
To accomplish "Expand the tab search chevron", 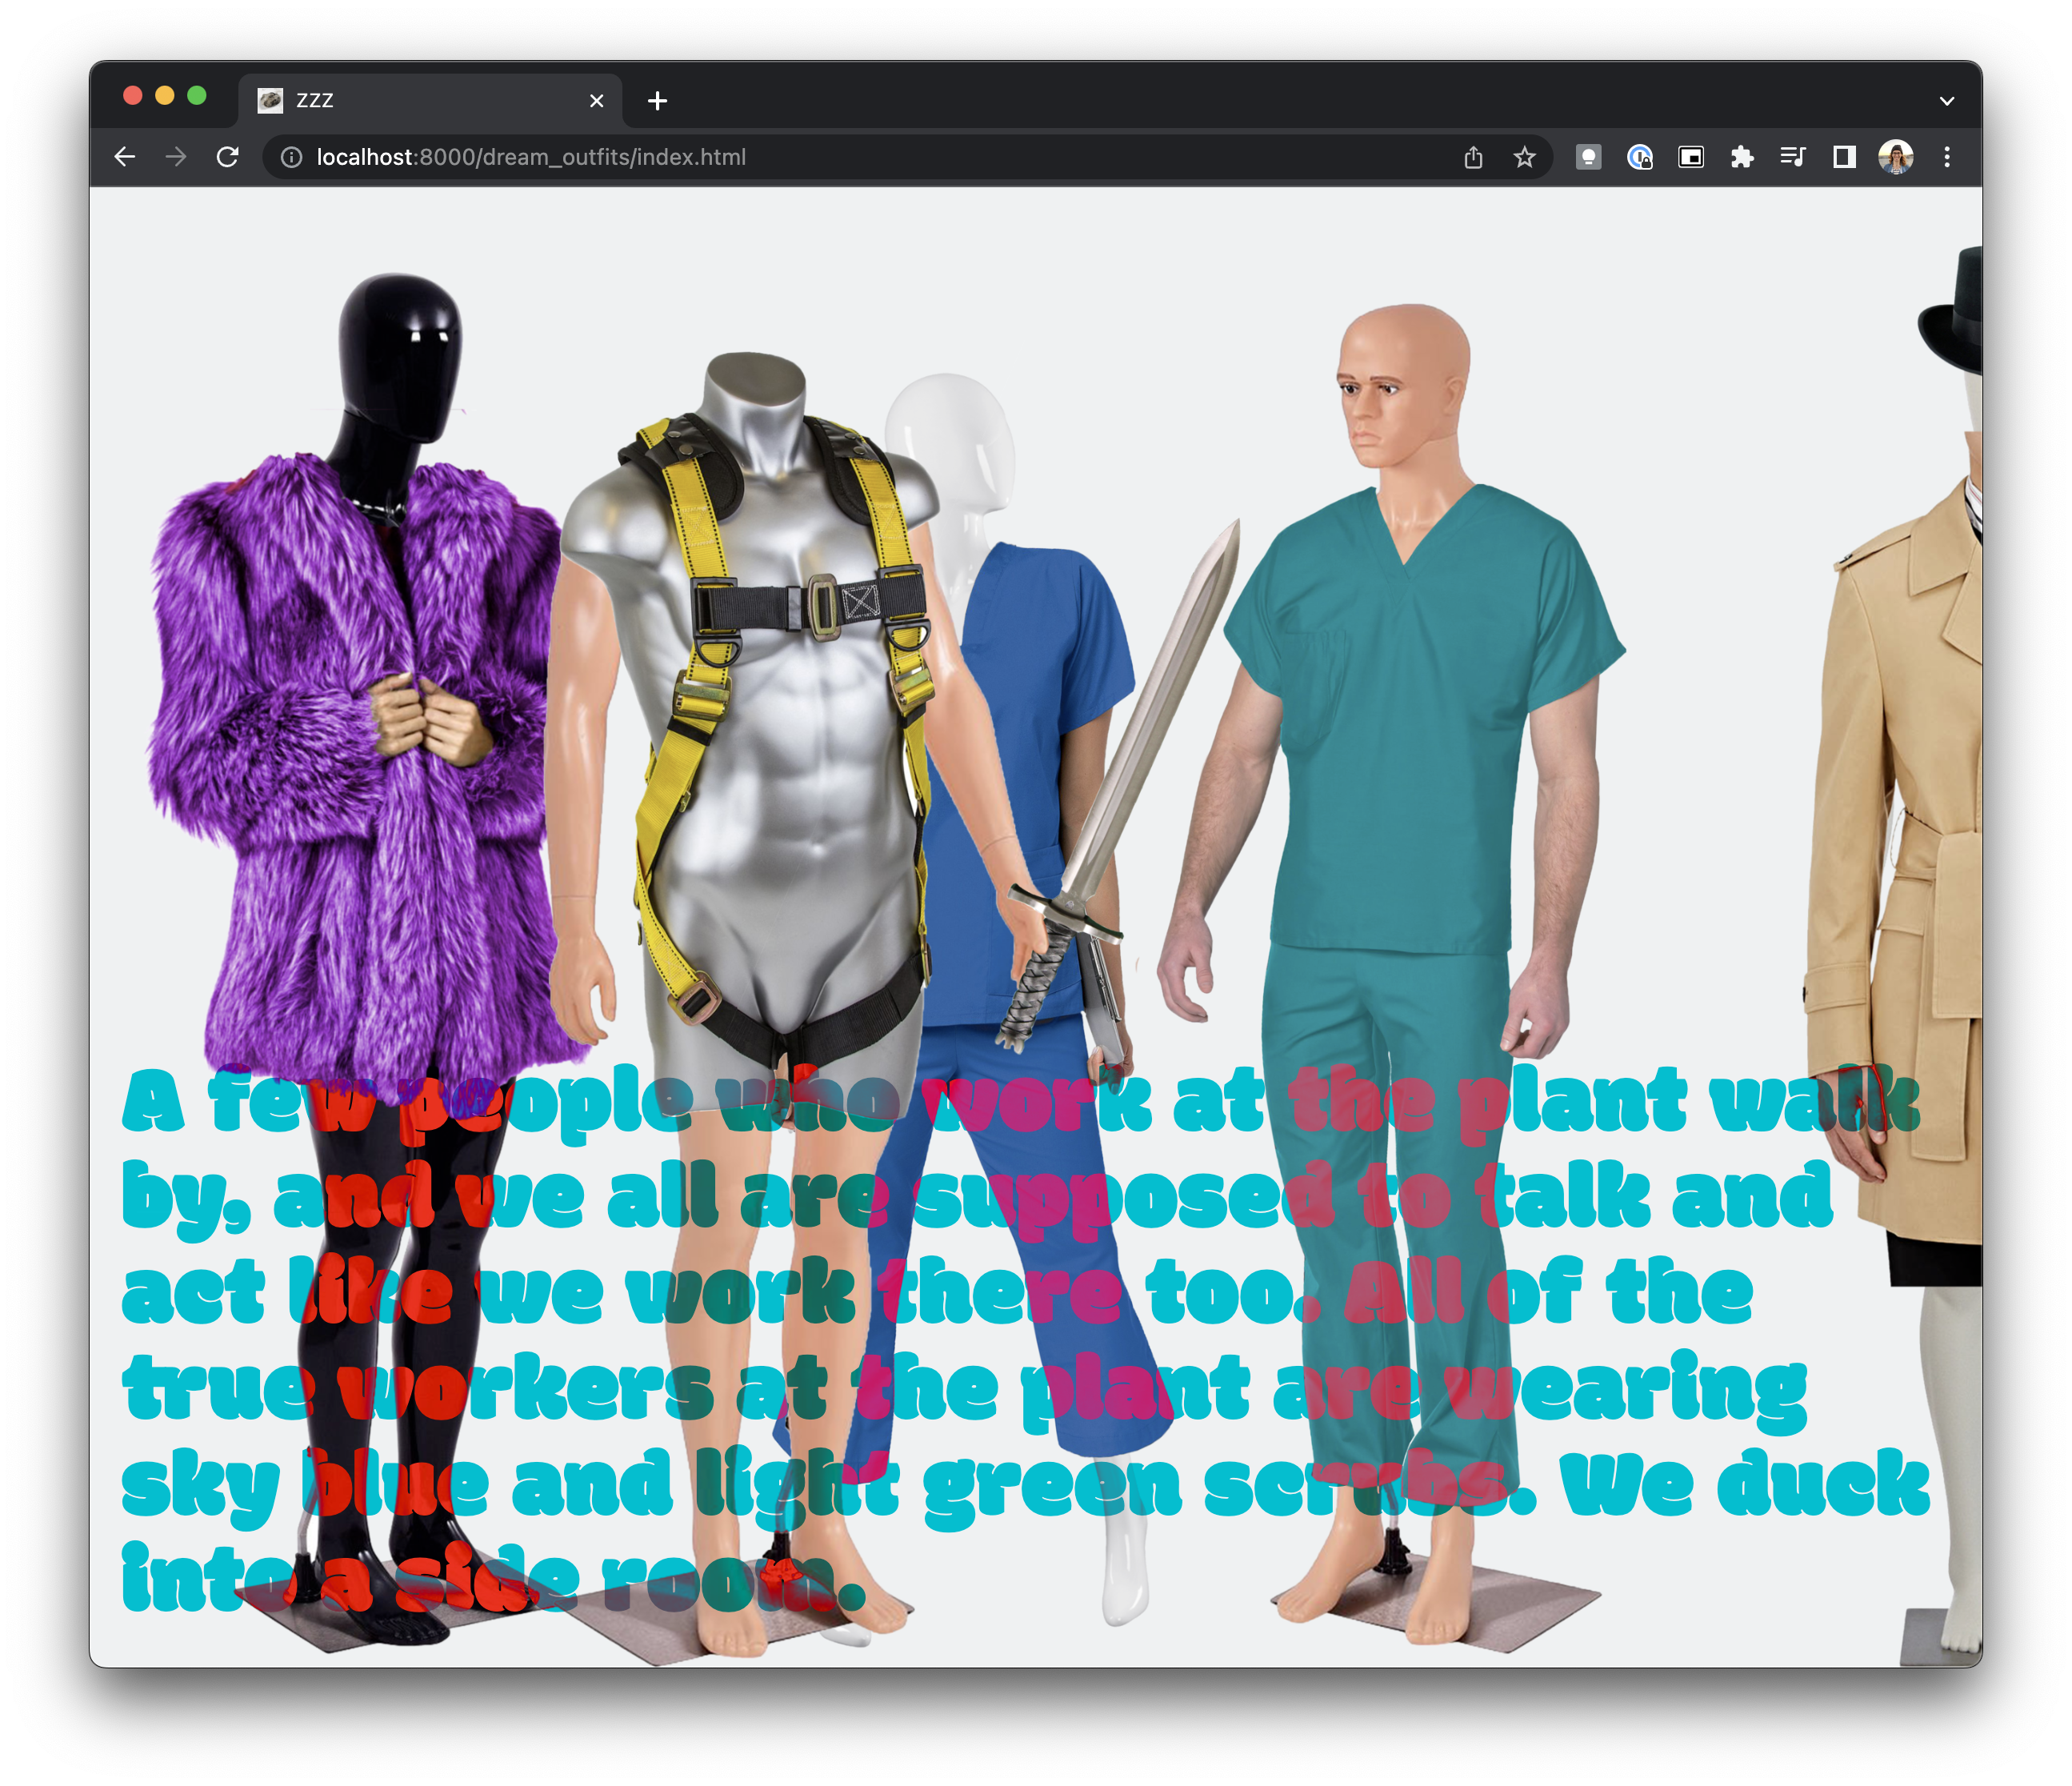I will pyautogui.click(x=1947, y=100).
